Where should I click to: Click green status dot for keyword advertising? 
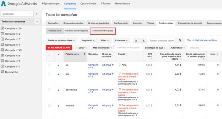[x=58, y=90]
